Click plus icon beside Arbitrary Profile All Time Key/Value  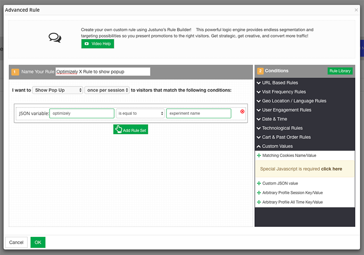pos(258,202)
